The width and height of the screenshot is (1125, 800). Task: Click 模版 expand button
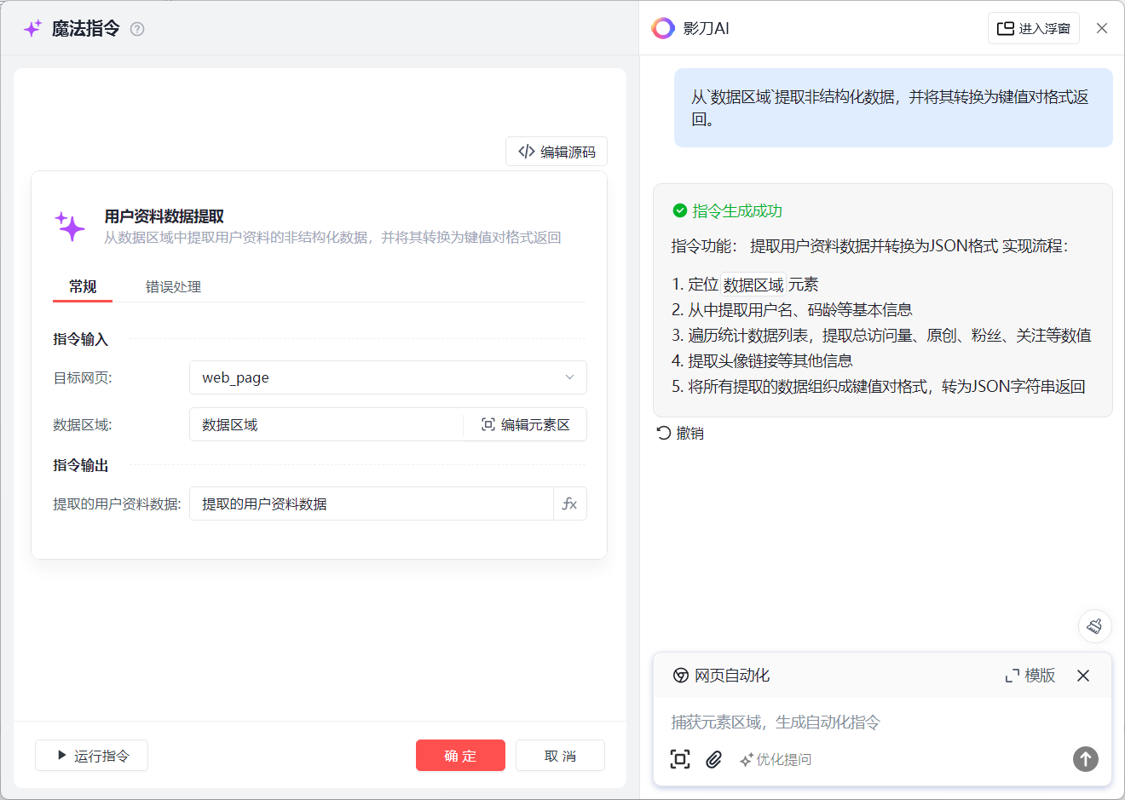click(1030, 676)
